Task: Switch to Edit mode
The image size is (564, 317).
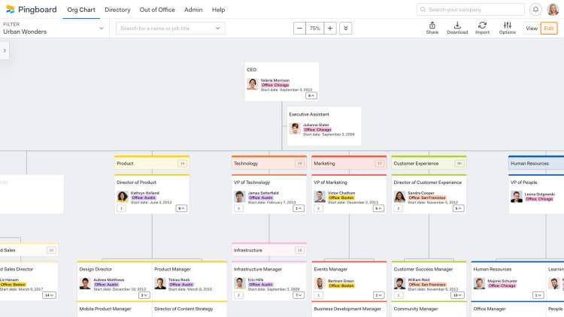Action: 549,28
